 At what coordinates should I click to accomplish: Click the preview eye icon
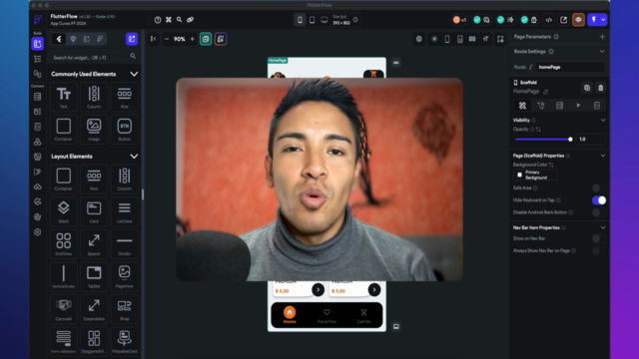[578, 20]
